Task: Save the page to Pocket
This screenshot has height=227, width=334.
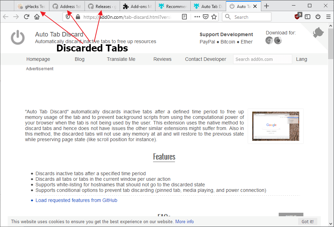Action: [x=205, y=17]
